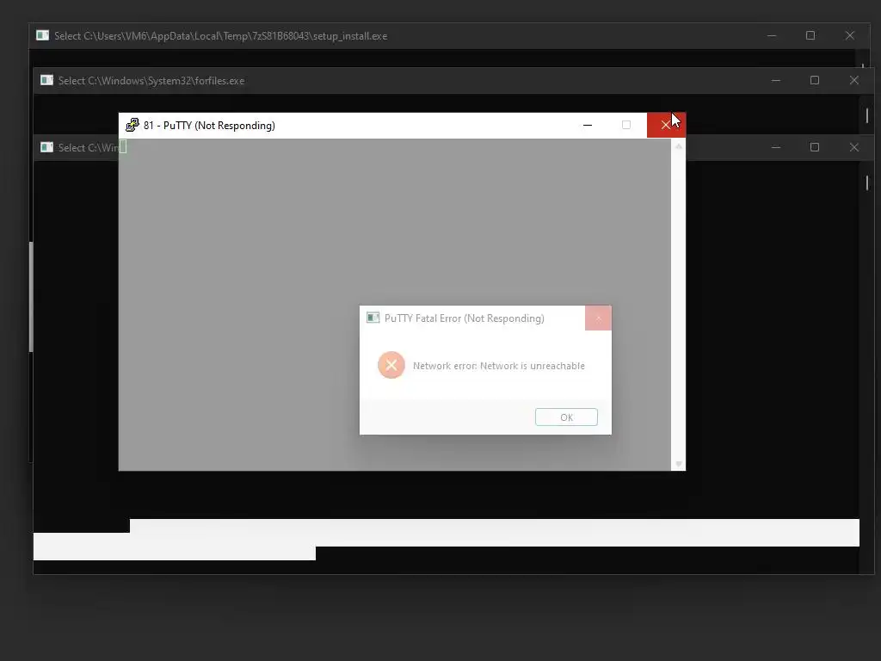Minimize the forfiles.exe console window
Viewport: 881px width, 661px height.
[x=776, y=80]
